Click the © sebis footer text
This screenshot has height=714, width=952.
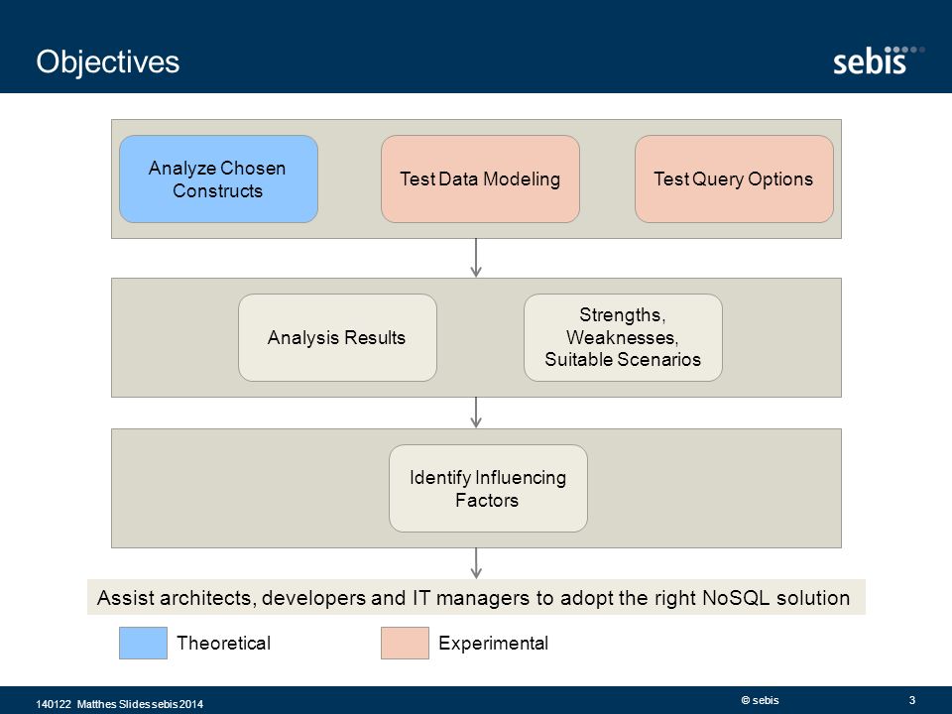click(760, 700)
